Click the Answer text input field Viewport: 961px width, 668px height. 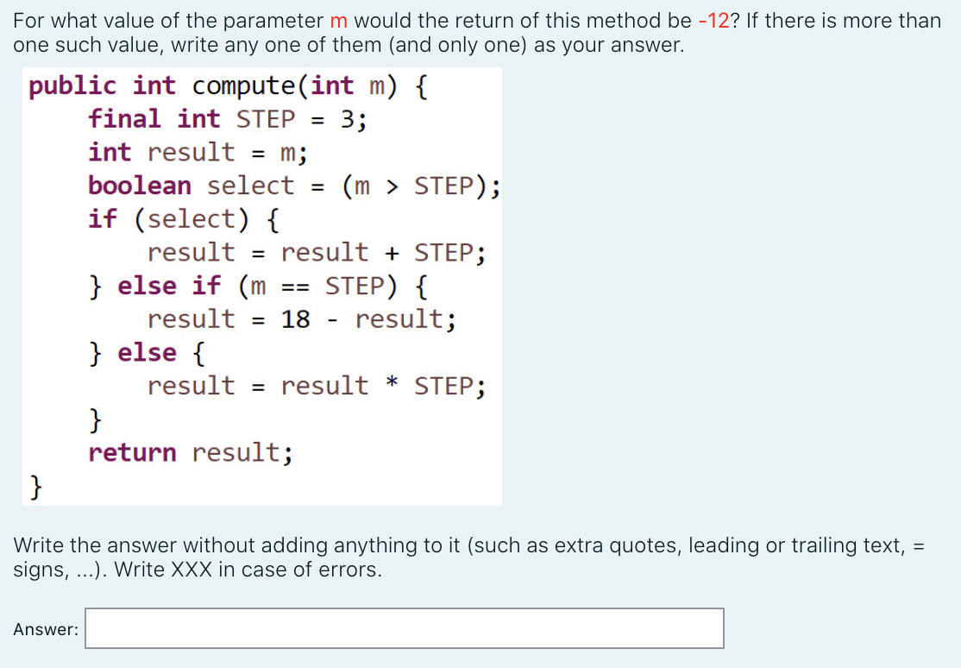coord(404,628)
